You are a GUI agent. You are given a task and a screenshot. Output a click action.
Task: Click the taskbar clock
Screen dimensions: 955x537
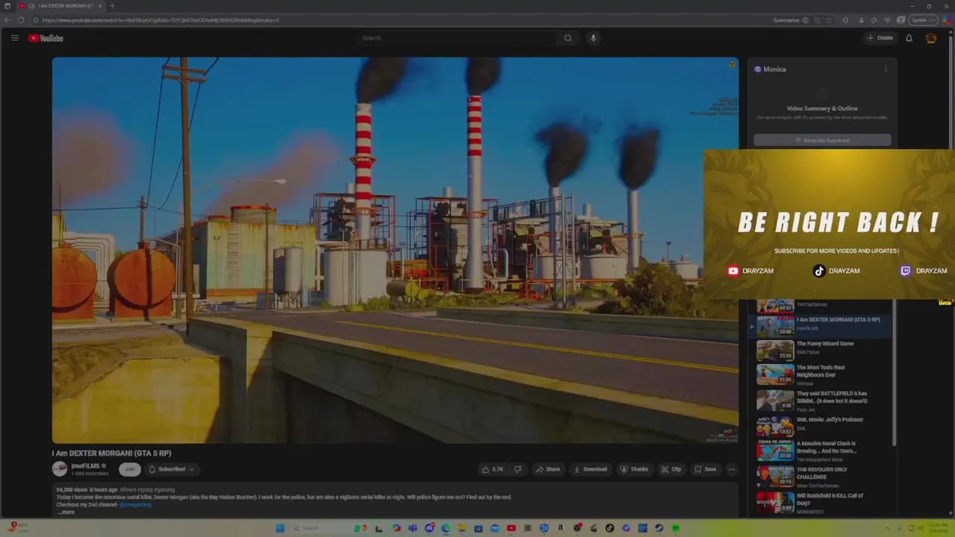point(937,528)
